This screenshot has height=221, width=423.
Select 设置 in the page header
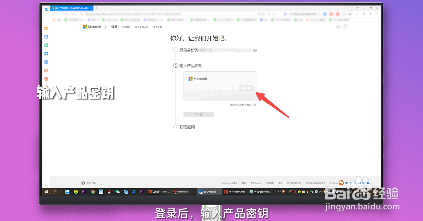[114, 27]
